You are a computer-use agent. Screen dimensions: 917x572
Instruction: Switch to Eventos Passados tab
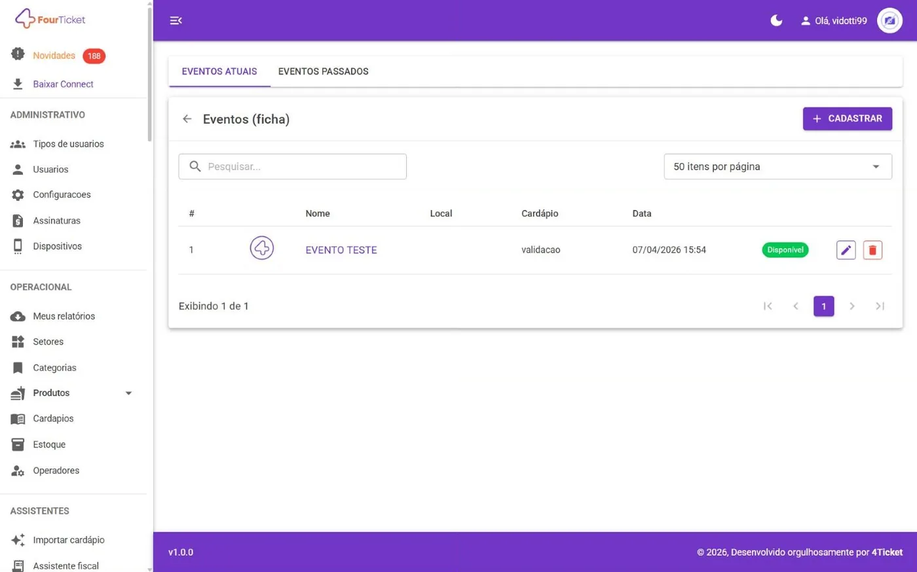(x=323, y=71)
